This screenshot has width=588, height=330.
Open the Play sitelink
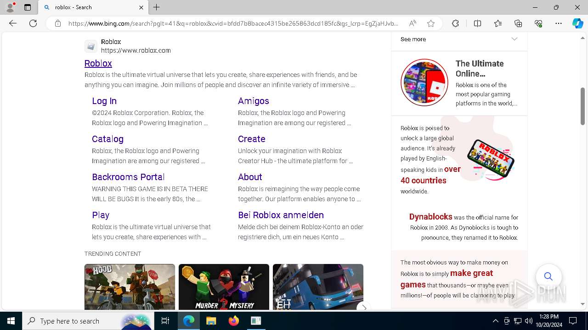click(101, 215)
